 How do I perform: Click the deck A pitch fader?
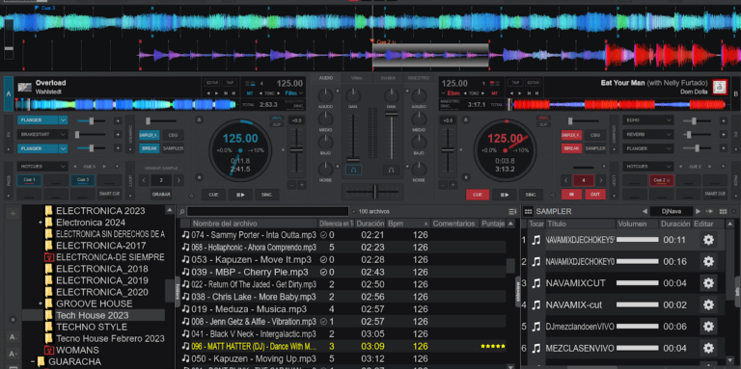coord(296,150)
